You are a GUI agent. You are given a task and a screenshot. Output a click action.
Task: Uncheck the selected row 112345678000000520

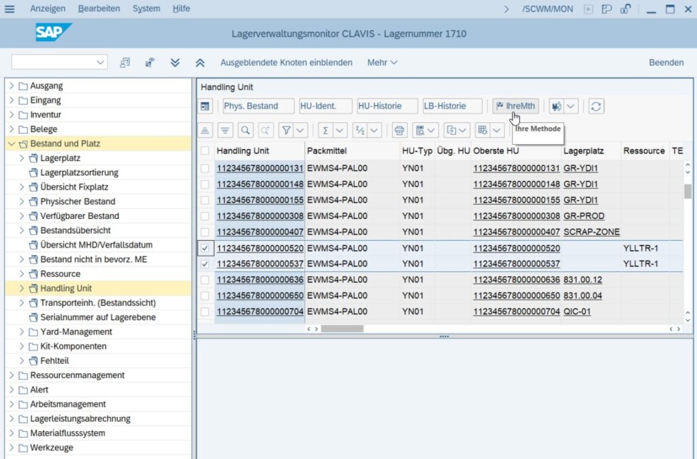(204, 248)
